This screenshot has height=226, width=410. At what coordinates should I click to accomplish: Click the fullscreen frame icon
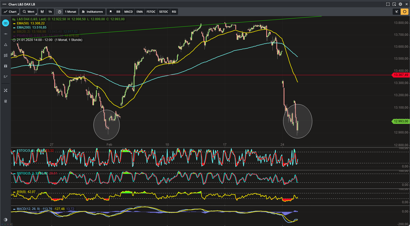click(388, 4)
